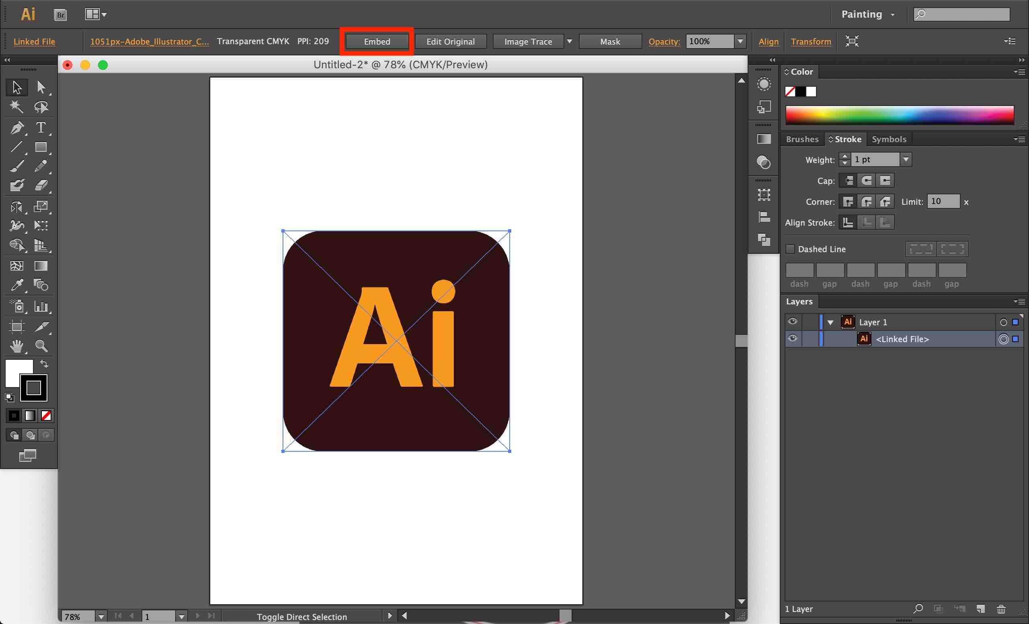The height and width of the screenshot is (624, 1029).
Task: Open Adobe Bridge with Br icon
Action: [x=61, y=15]
